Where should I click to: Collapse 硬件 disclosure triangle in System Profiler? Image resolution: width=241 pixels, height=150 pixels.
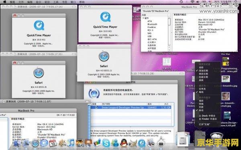click(143, 18)
